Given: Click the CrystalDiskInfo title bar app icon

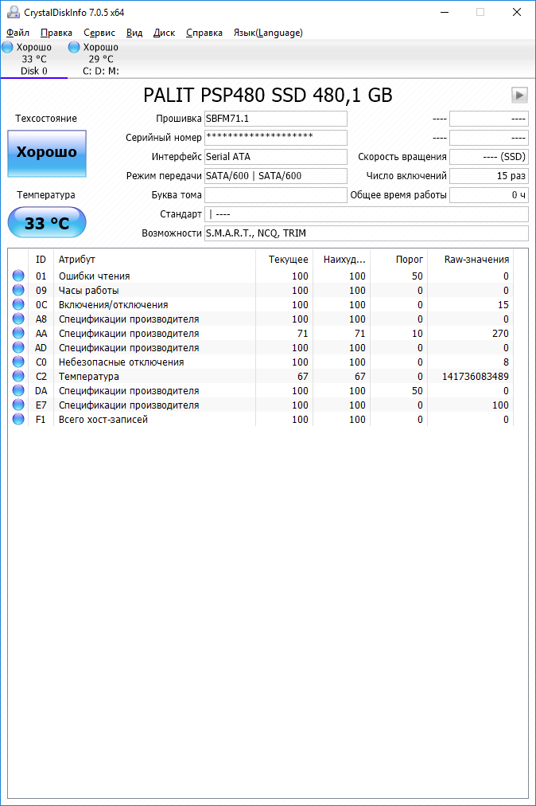Looking at the screenshot, I should (x=14, y=12).
